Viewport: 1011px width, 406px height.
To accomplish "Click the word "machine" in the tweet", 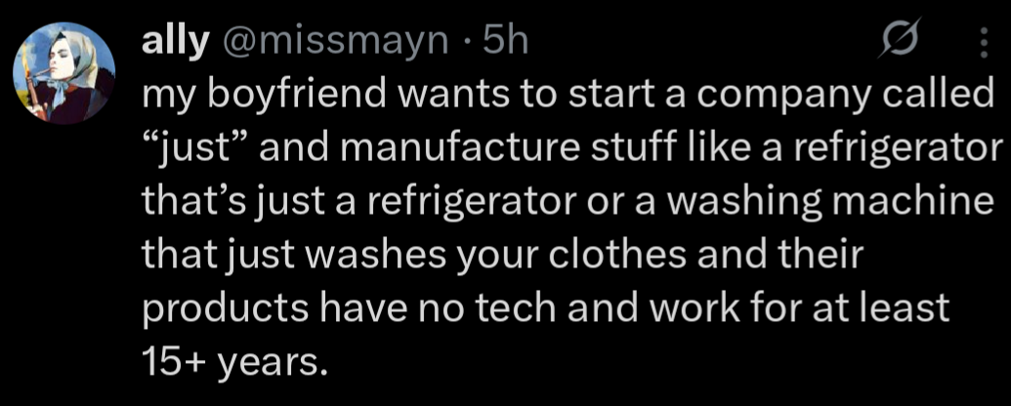I will tap(907, 204).
